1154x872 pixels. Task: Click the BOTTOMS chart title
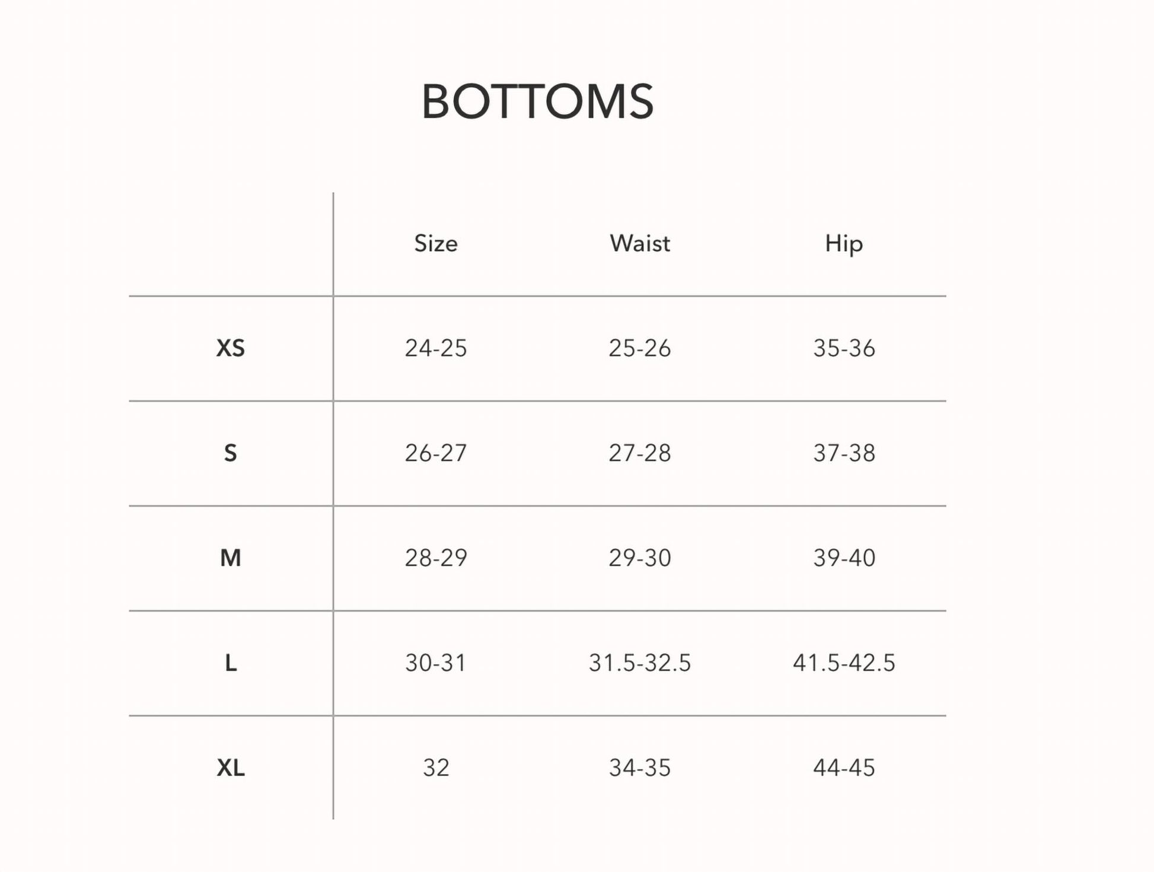537,101
